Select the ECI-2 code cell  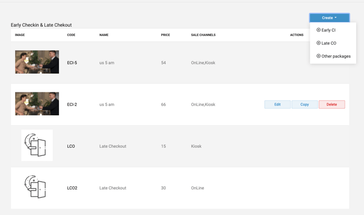(72, 104)
